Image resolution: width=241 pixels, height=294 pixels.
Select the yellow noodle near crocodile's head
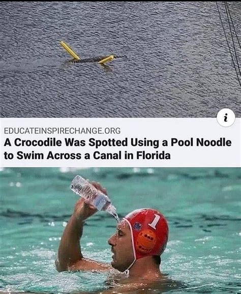(106, 60)
